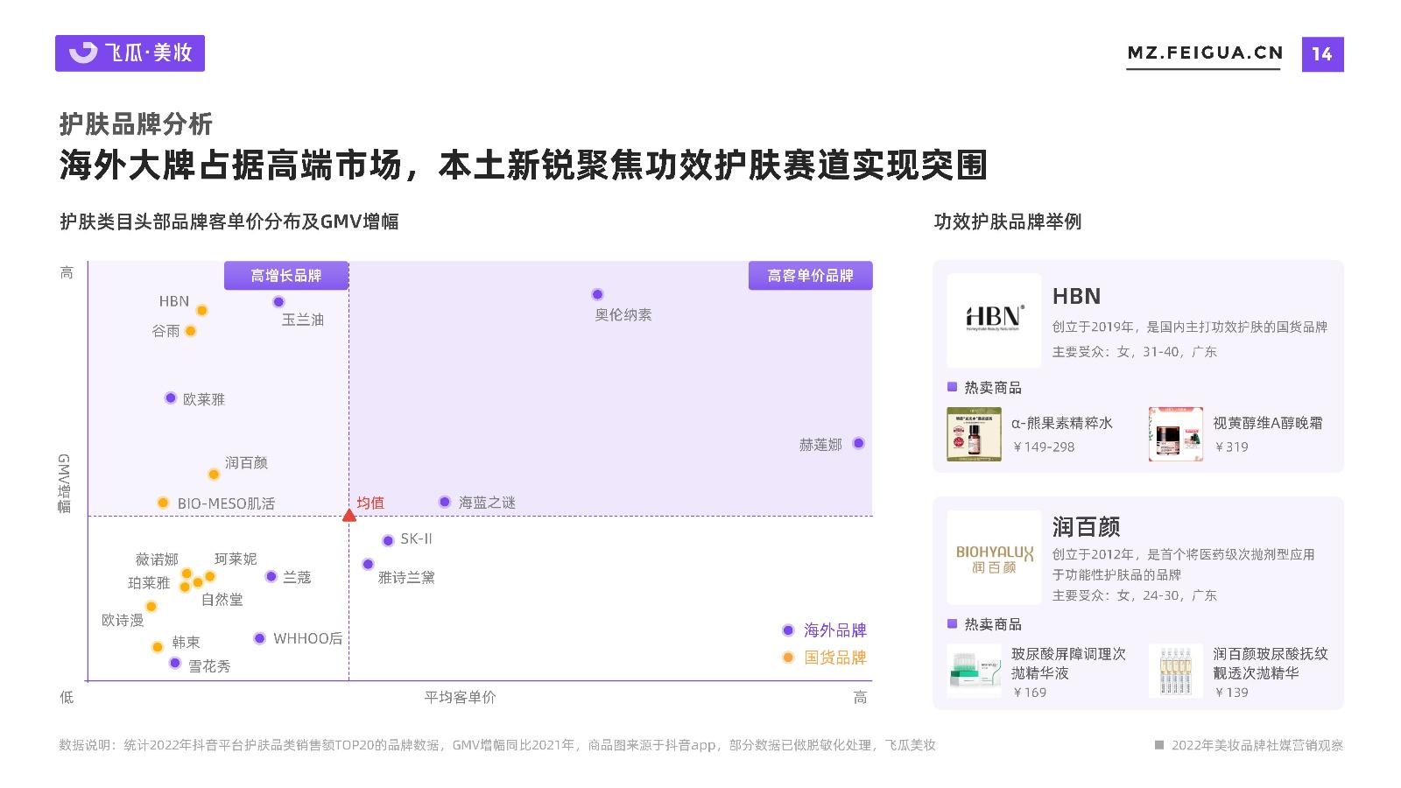Click the BIOHYALUX 润百颜 logo image
The image size is (1401, 788).
pyautogui.click(x=994, y=558)
